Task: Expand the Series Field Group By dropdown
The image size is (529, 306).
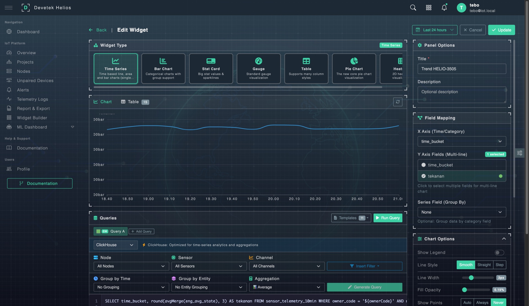Action: tap(461, 212)
